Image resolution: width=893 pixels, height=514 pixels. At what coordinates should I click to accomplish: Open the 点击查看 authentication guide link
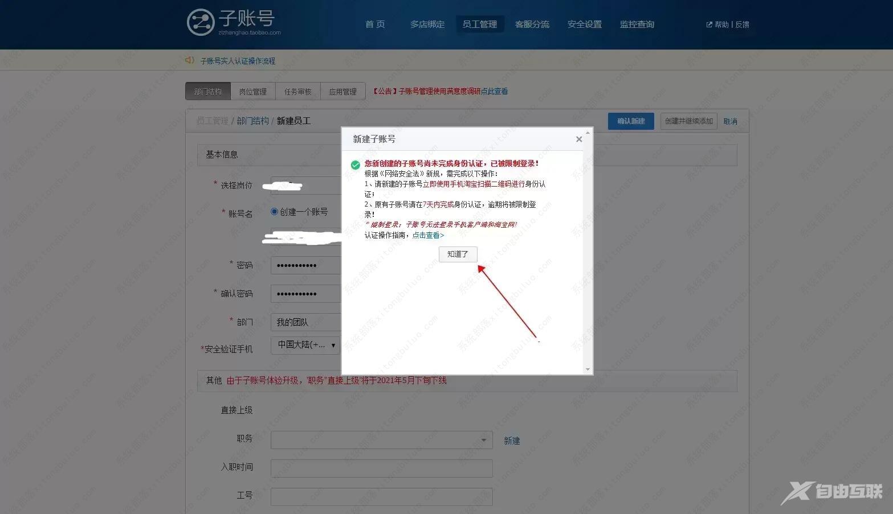(427, 235)
